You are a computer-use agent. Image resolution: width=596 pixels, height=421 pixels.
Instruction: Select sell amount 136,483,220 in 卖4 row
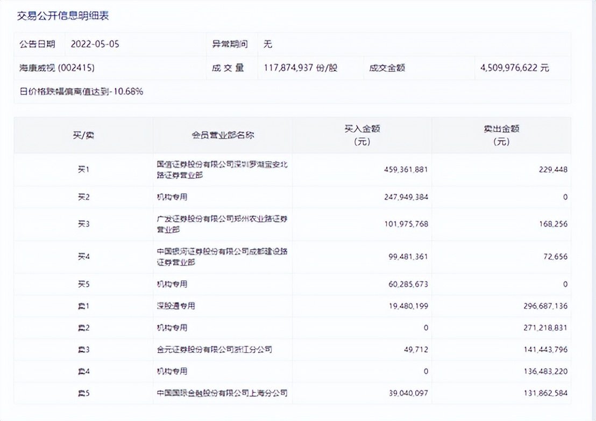pyautogui.click(x=542, y=372)
